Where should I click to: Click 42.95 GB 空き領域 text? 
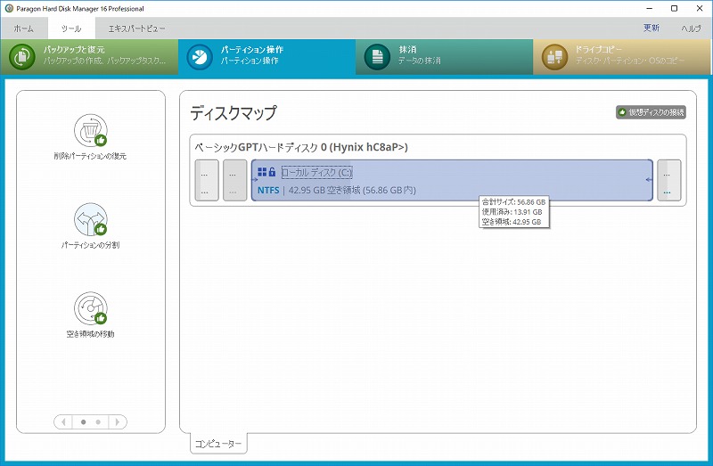pos(324,190)
